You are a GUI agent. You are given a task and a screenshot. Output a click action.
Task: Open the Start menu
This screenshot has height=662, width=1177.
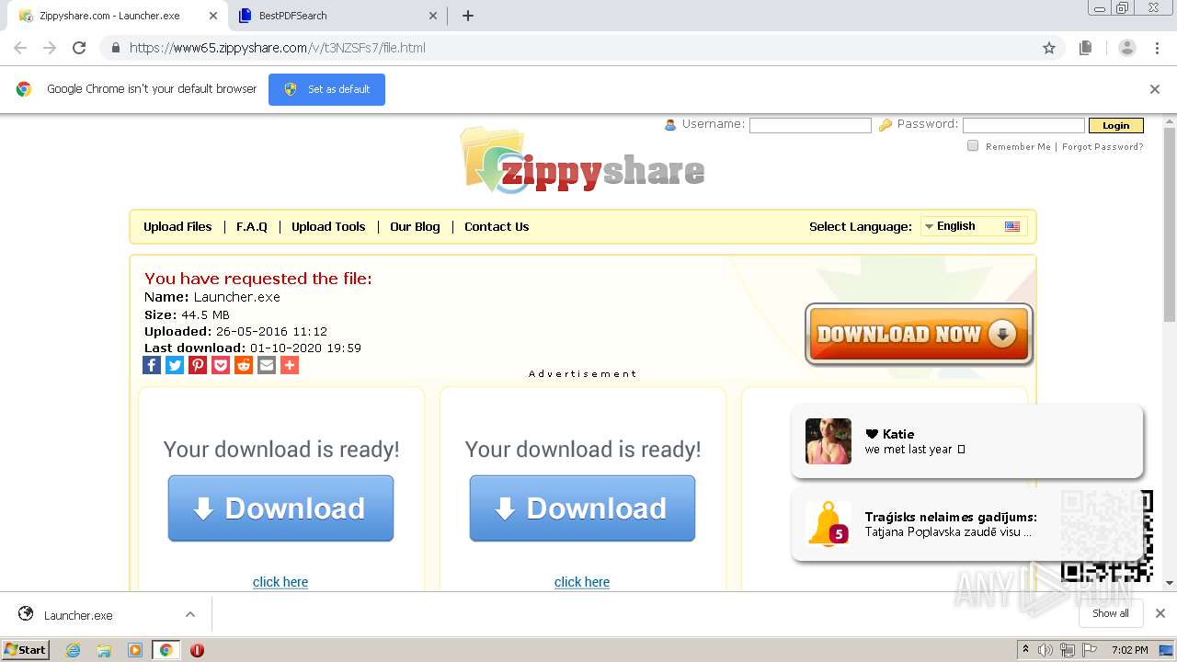tap(26, 650)
